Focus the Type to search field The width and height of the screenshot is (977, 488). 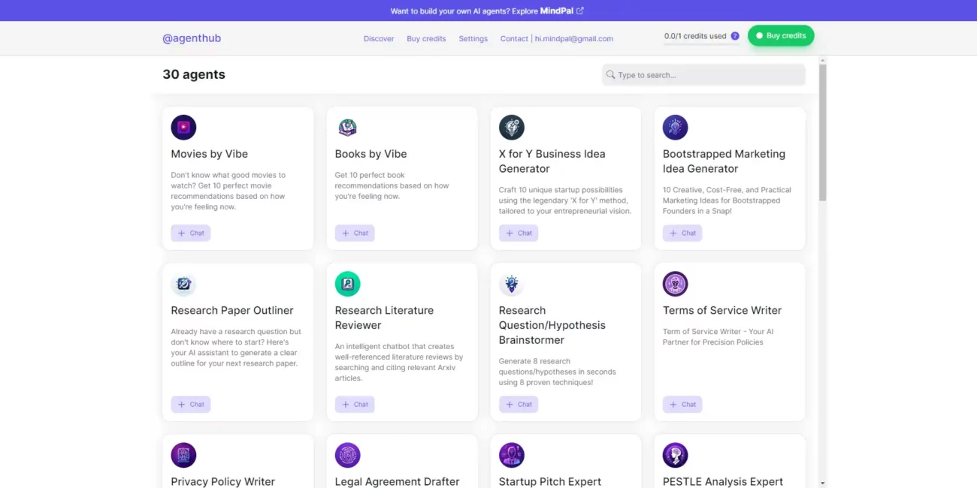703,75
